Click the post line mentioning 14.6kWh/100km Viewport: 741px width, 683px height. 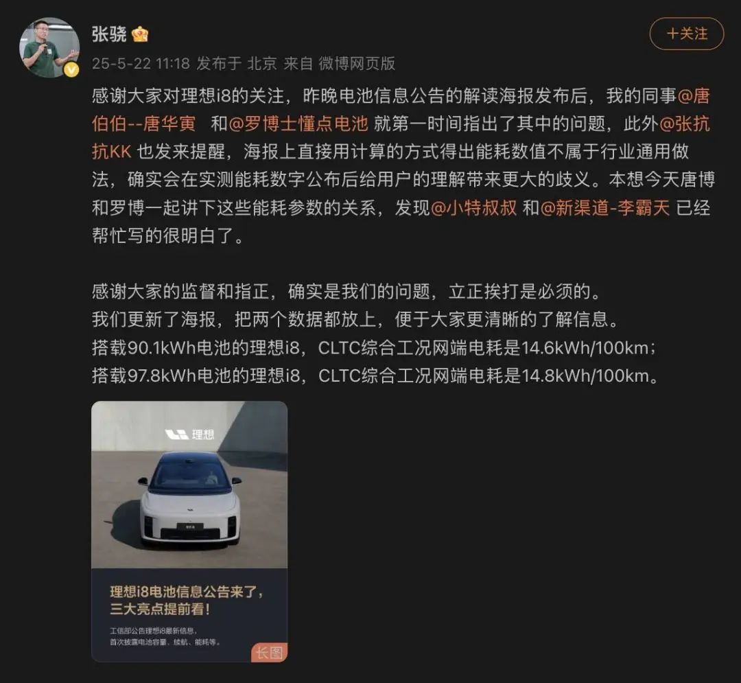click(x=374, y=348)
